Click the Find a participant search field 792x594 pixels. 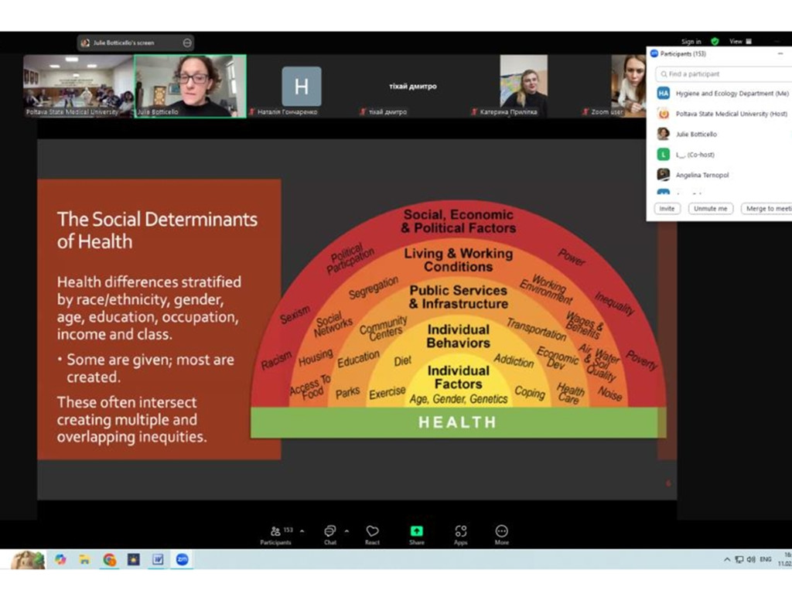pyautogui.click(x=724, y=73)
